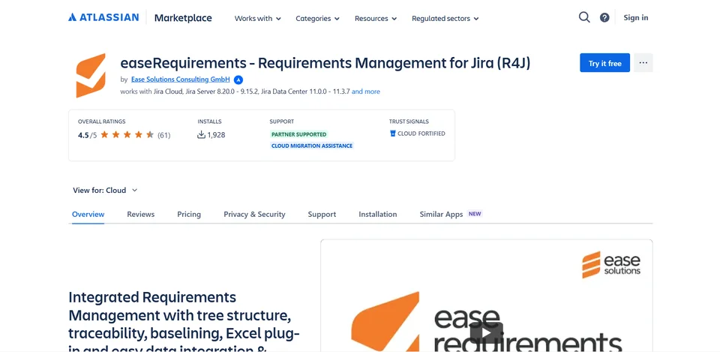The height and width of the screenshot is (352, 720).
Task: Expand the Works with menu
Action: click(x=257, y=18)
